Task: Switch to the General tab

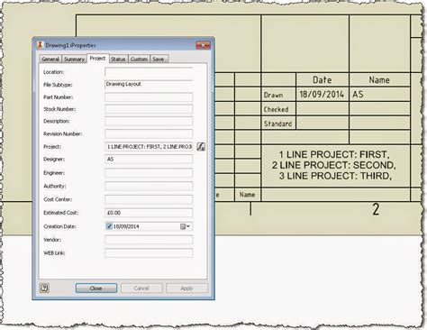Action: (50, 59)
